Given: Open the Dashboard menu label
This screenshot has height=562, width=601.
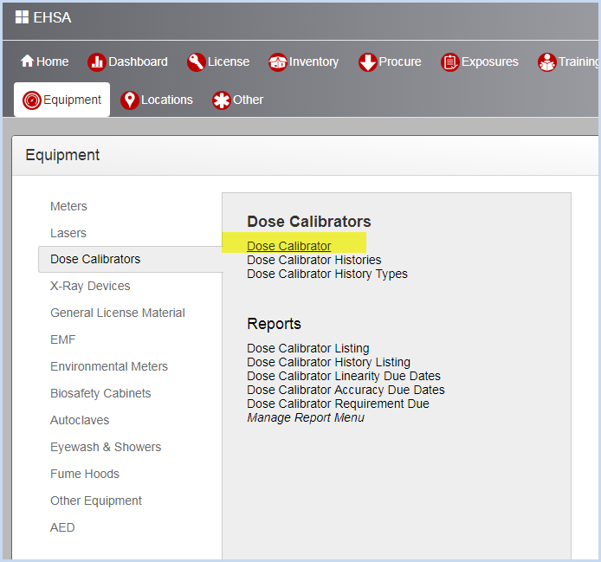Looking at the screenshot, I should tap(138, 61).
